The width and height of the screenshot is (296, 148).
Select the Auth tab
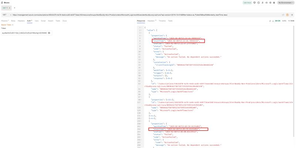point(30,21)
